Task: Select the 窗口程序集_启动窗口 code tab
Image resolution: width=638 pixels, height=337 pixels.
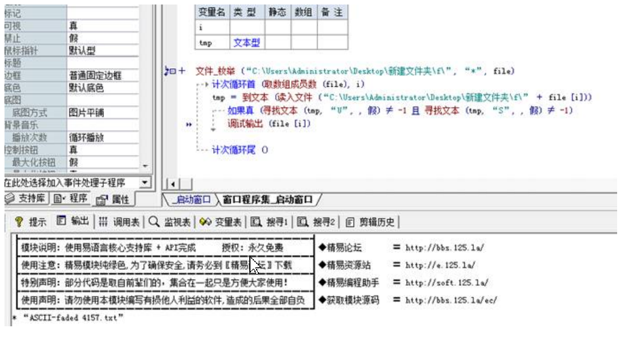Action: (268, 199)
